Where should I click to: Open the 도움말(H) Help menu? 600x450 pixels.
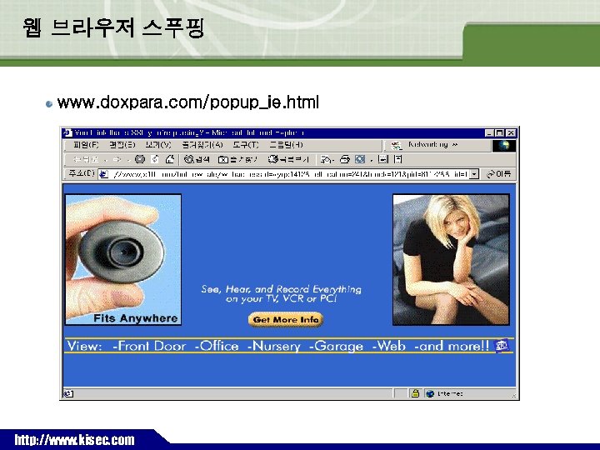click(286, 145)
